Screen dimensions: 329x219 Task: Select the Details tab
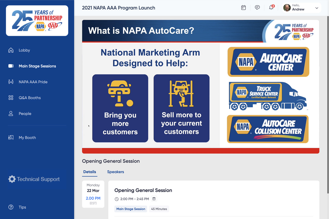[x=90, y=172]
